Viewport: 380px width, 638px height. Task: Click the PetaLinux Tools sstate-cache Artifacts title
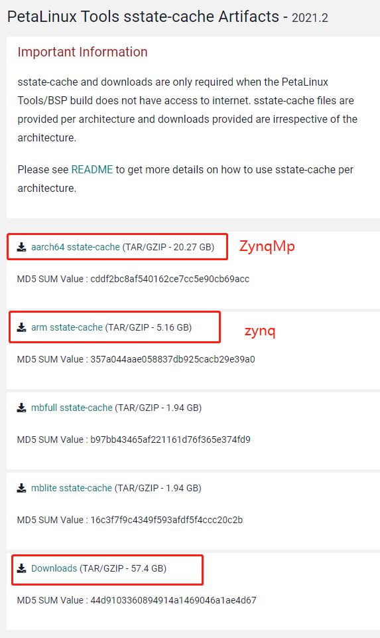pyautogui.click(x=143, y=17)
